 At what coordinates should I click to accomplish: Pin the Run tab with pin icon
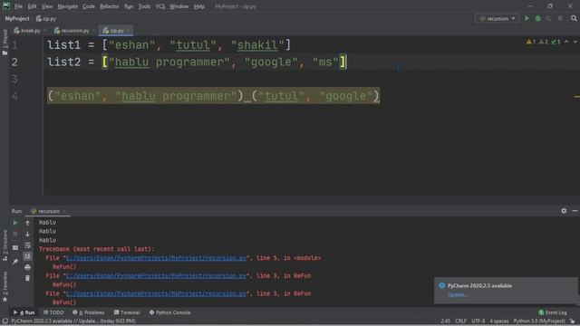(x=15, y=262)
